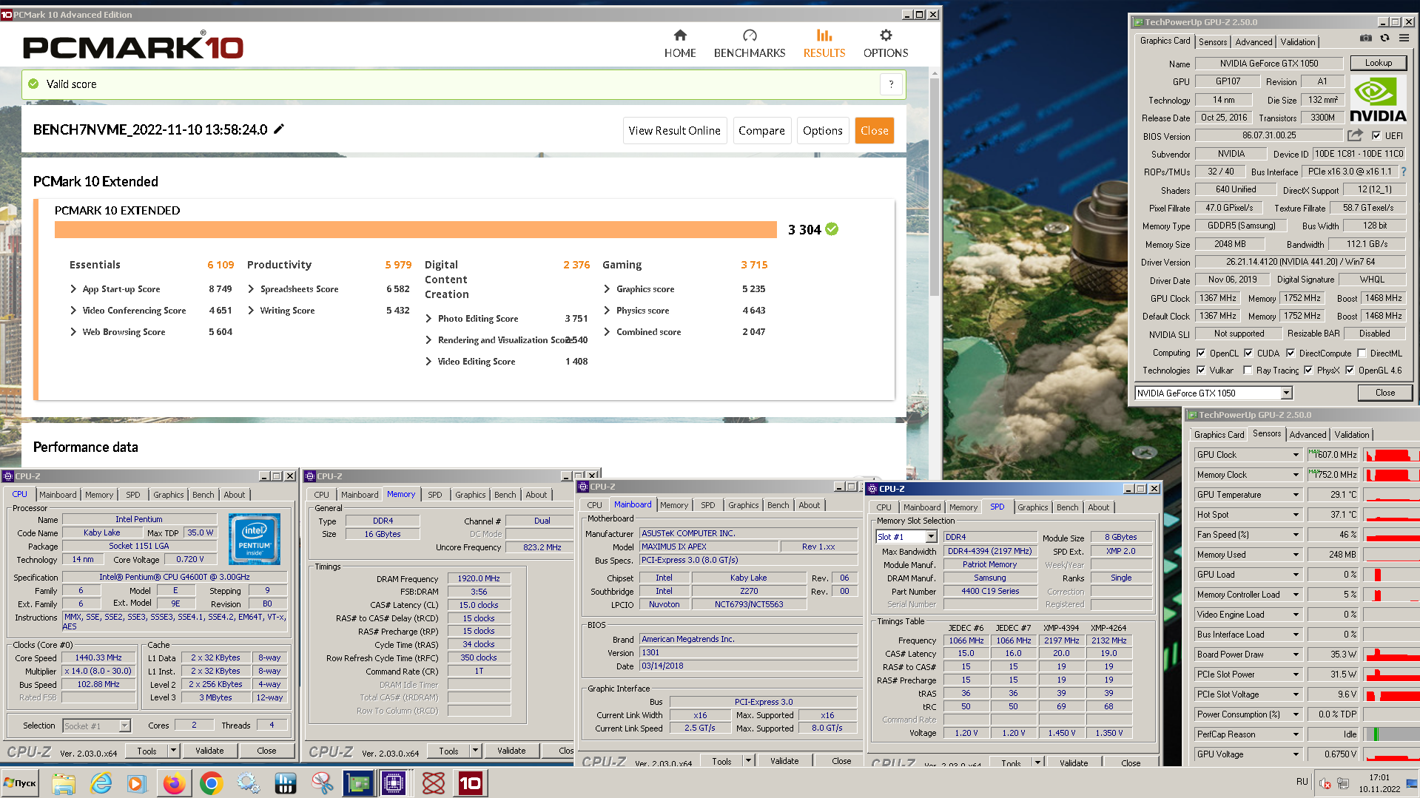
Task: Click the pencil icon to rename result
Action: (x=279, y=129)
